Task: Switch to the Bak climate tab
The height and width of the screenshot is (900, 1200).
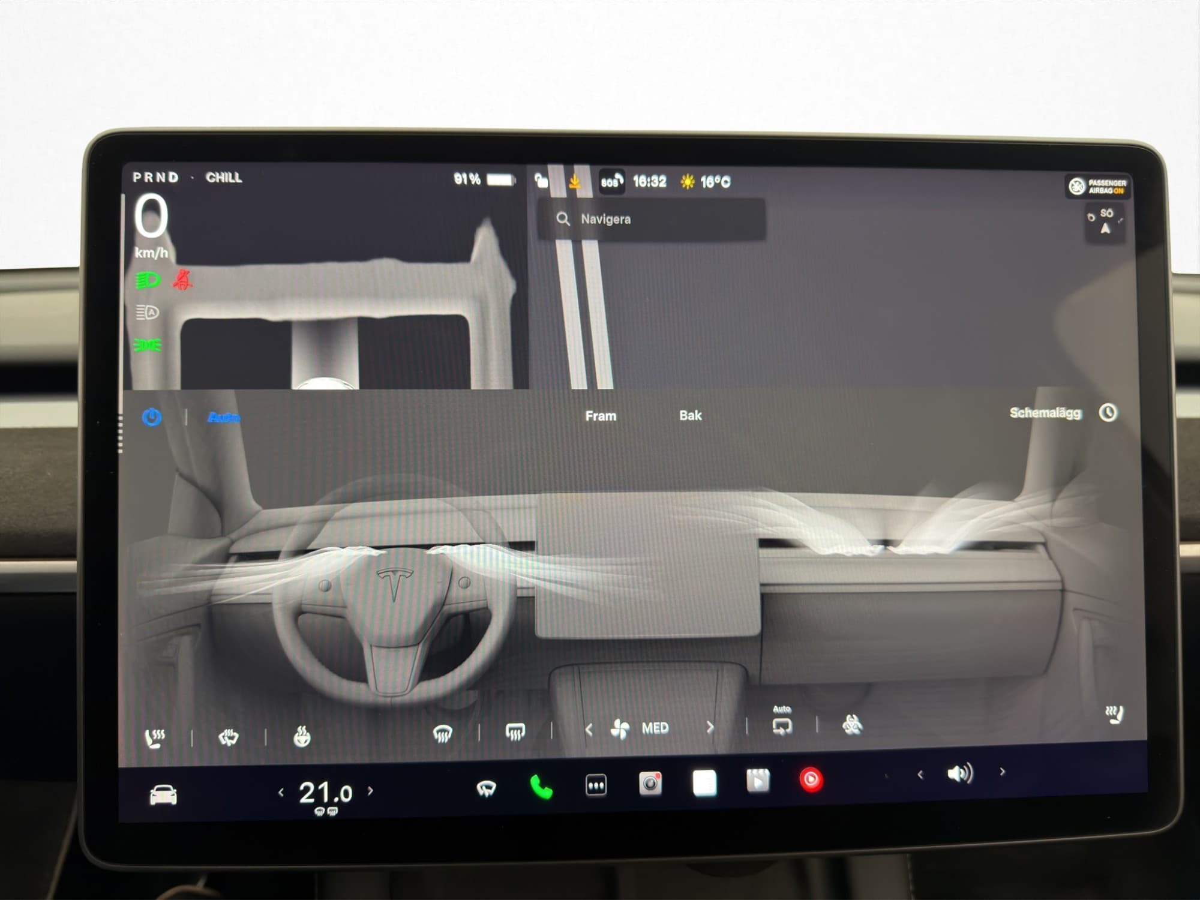Action: tap(690, 415)
